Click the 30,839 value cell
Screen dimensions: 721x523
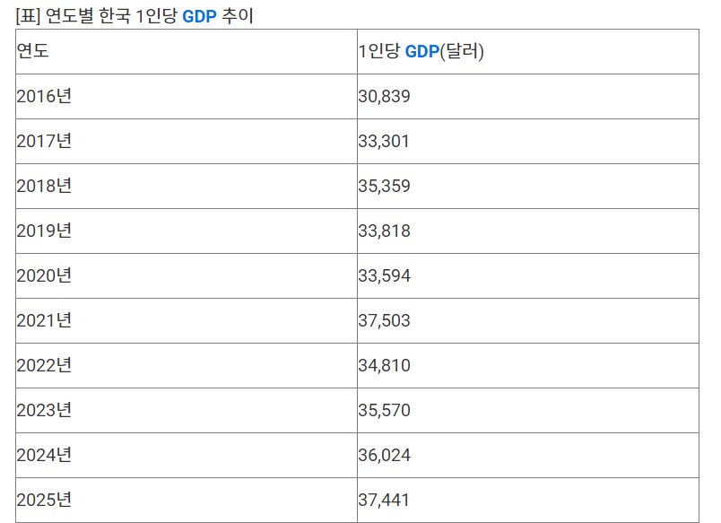point(528,97)
